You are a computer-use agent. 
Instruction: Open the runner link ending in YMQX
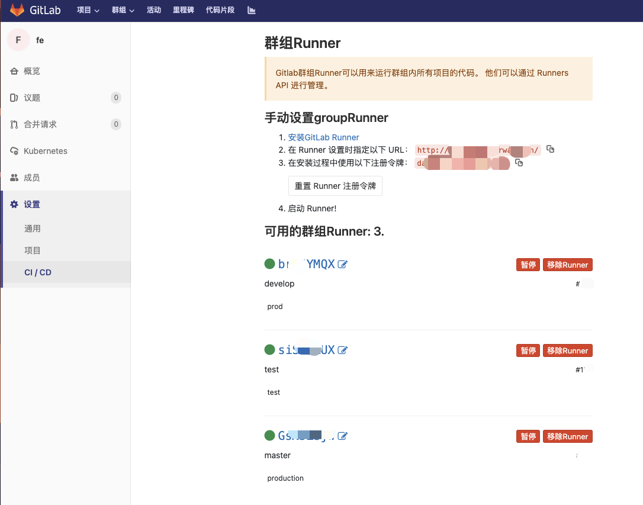coord(306,265)
